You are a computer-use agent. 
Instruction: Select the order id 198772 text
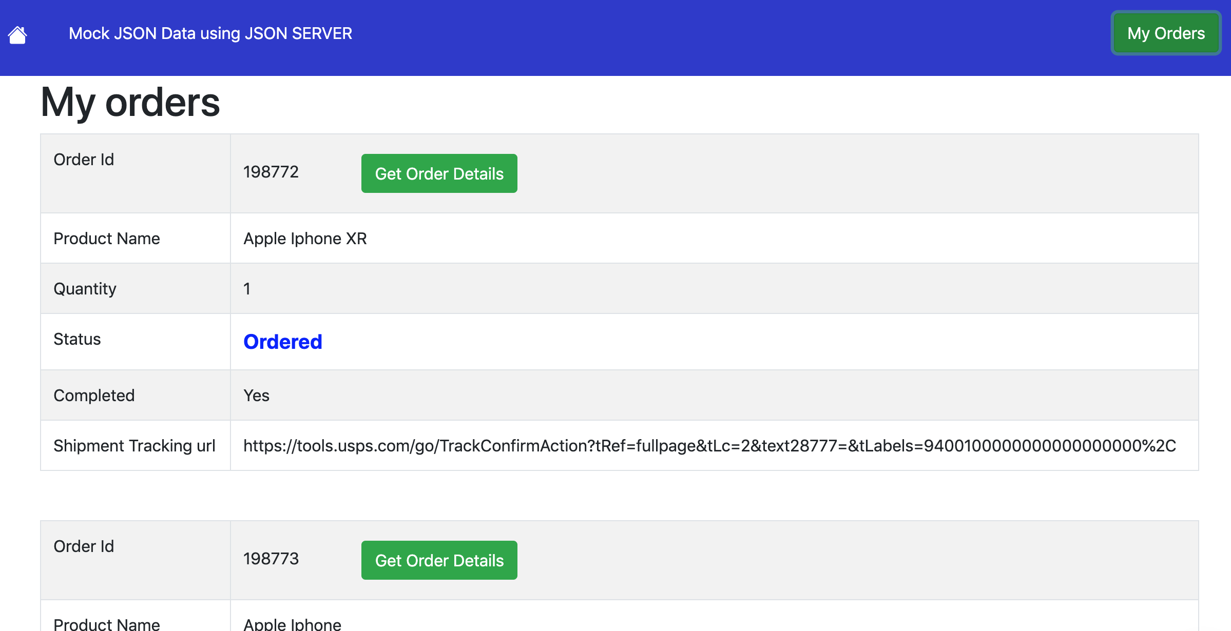coord(271,172)
